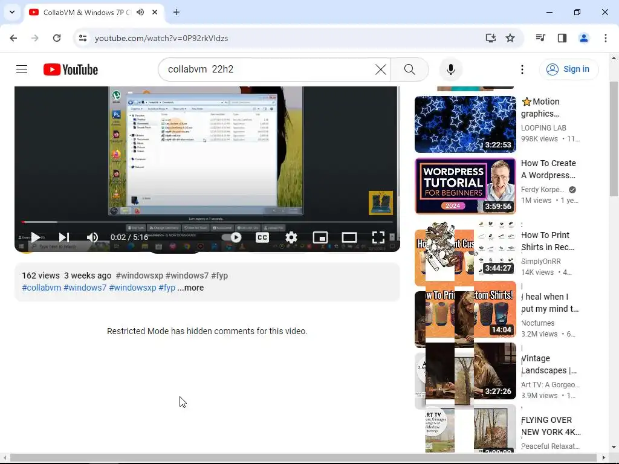Viewport: 619px width, 464px height.
Task: Open player settings gear
Action: tap(291, 237)
